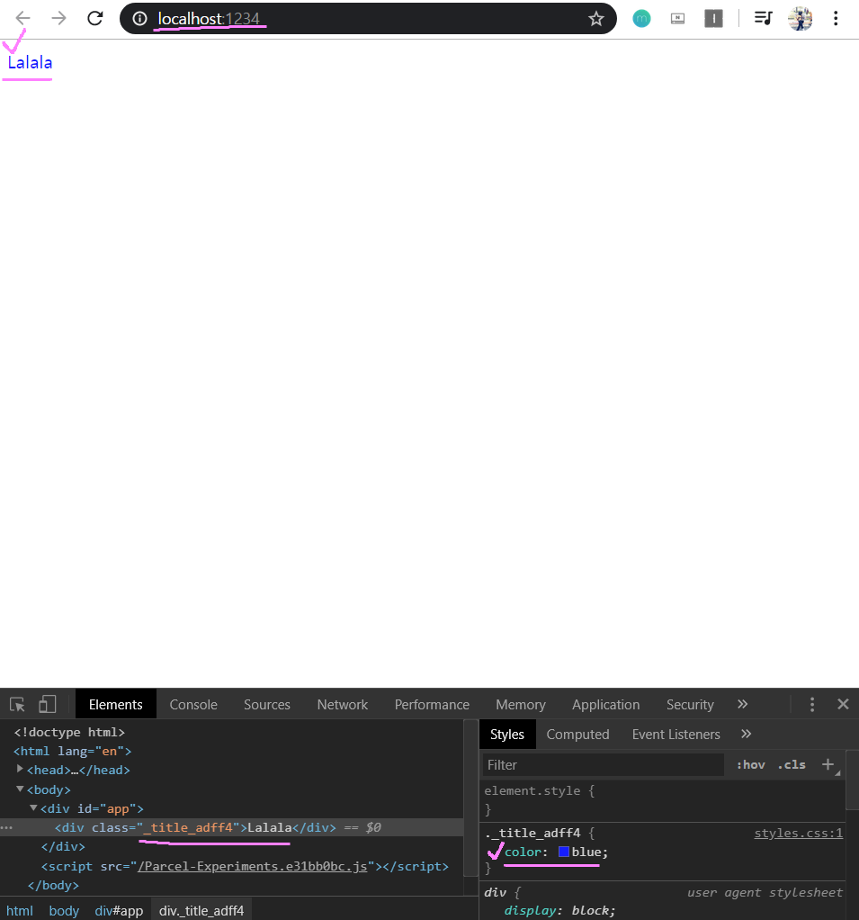The image size is (859, 920).
Task: Select the Styles pane tab
Action: coord(507,734)
